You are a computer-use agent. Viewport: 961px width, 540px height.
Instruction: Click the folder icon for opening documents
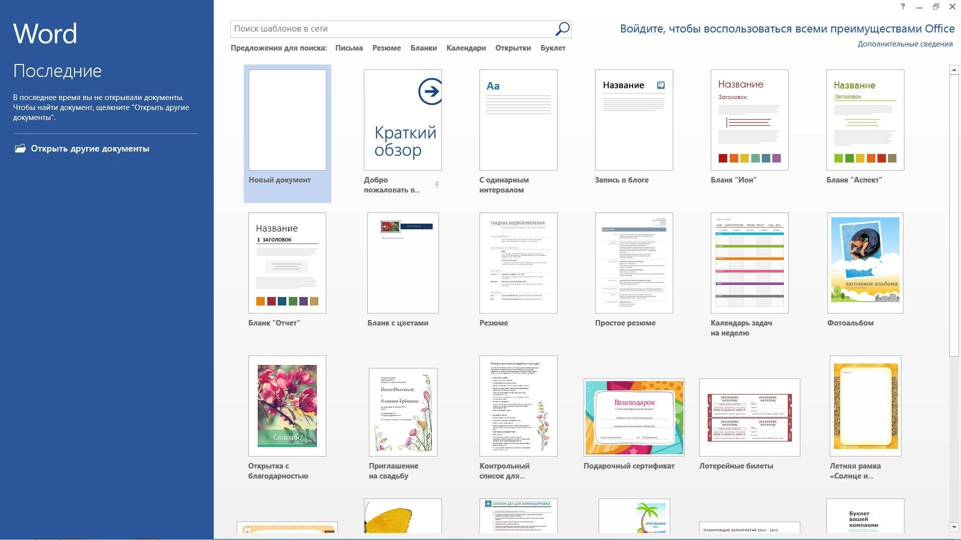tap(20, 148)
